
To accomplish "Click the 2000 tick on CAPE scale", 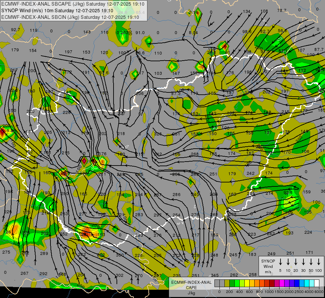I will click(x=289, y=292).
